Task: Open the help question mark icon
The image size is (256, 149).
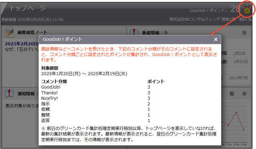Action: click(x=232, y=94)
